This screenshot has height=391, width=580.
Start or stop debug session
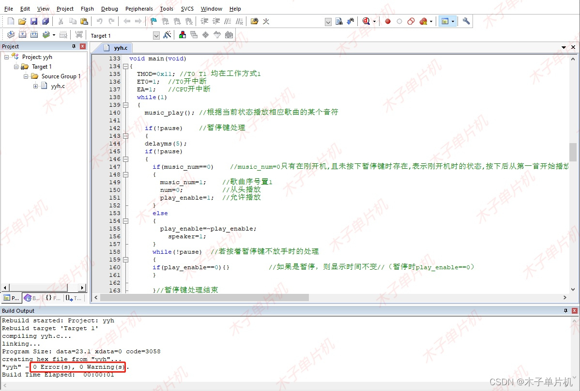click(x=366, y=21)
